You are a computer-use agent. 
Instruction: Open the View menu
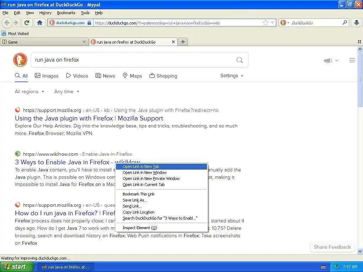tap(30, 13)
